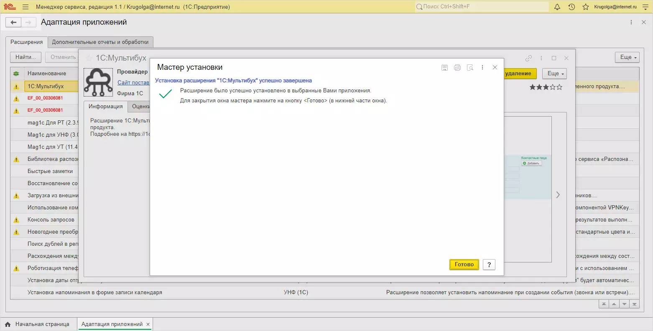Click the Готово button
The width and height of the screenshot is (653, 331).
(x=464, y=265)
